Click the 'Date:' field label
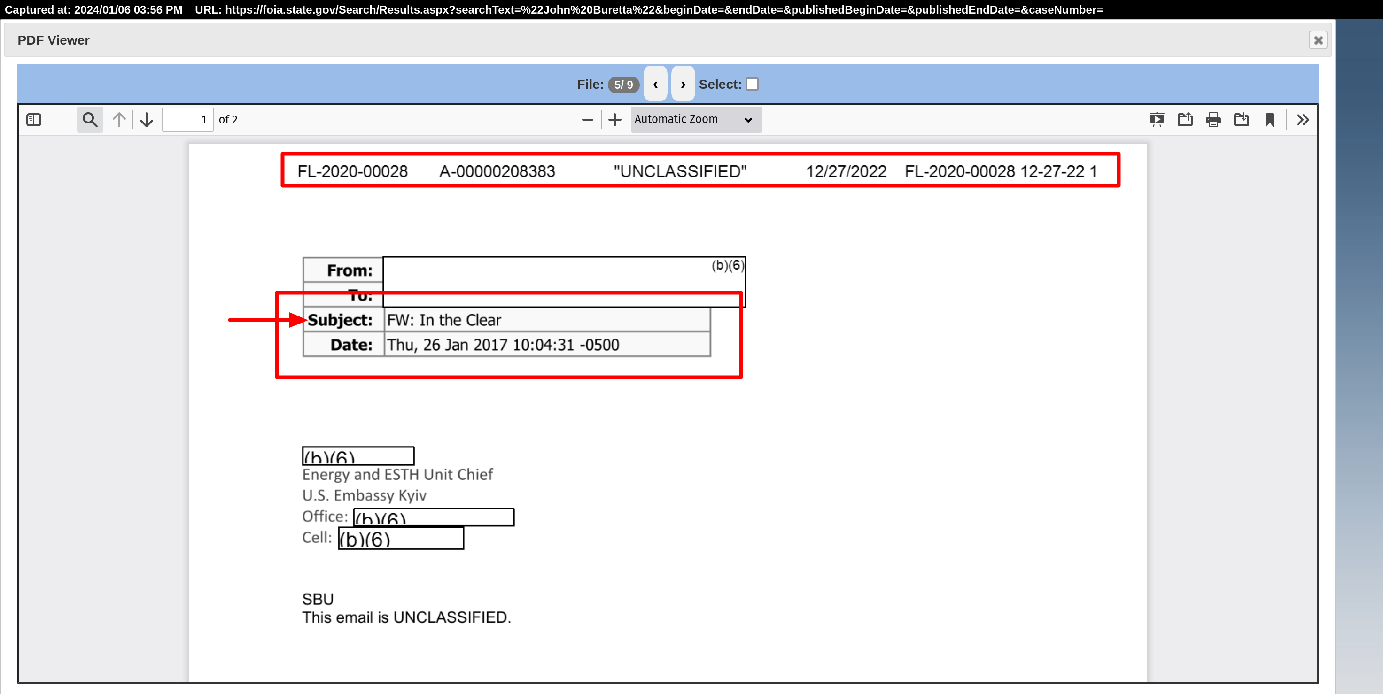 [351, 345]
